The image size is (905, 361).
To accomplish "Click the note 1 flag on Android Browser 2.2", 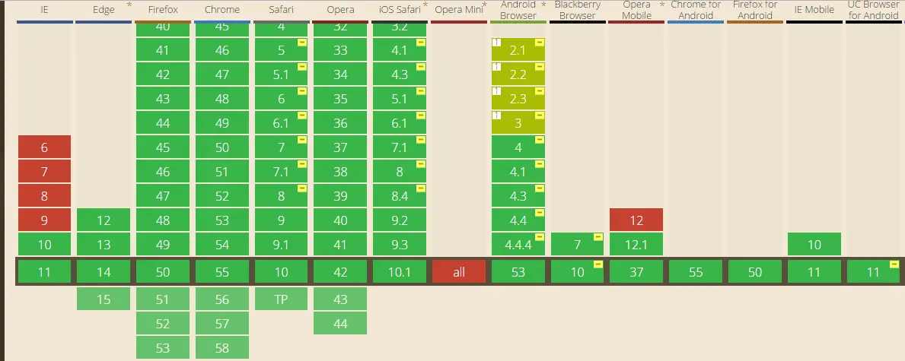I will point(496,67).
